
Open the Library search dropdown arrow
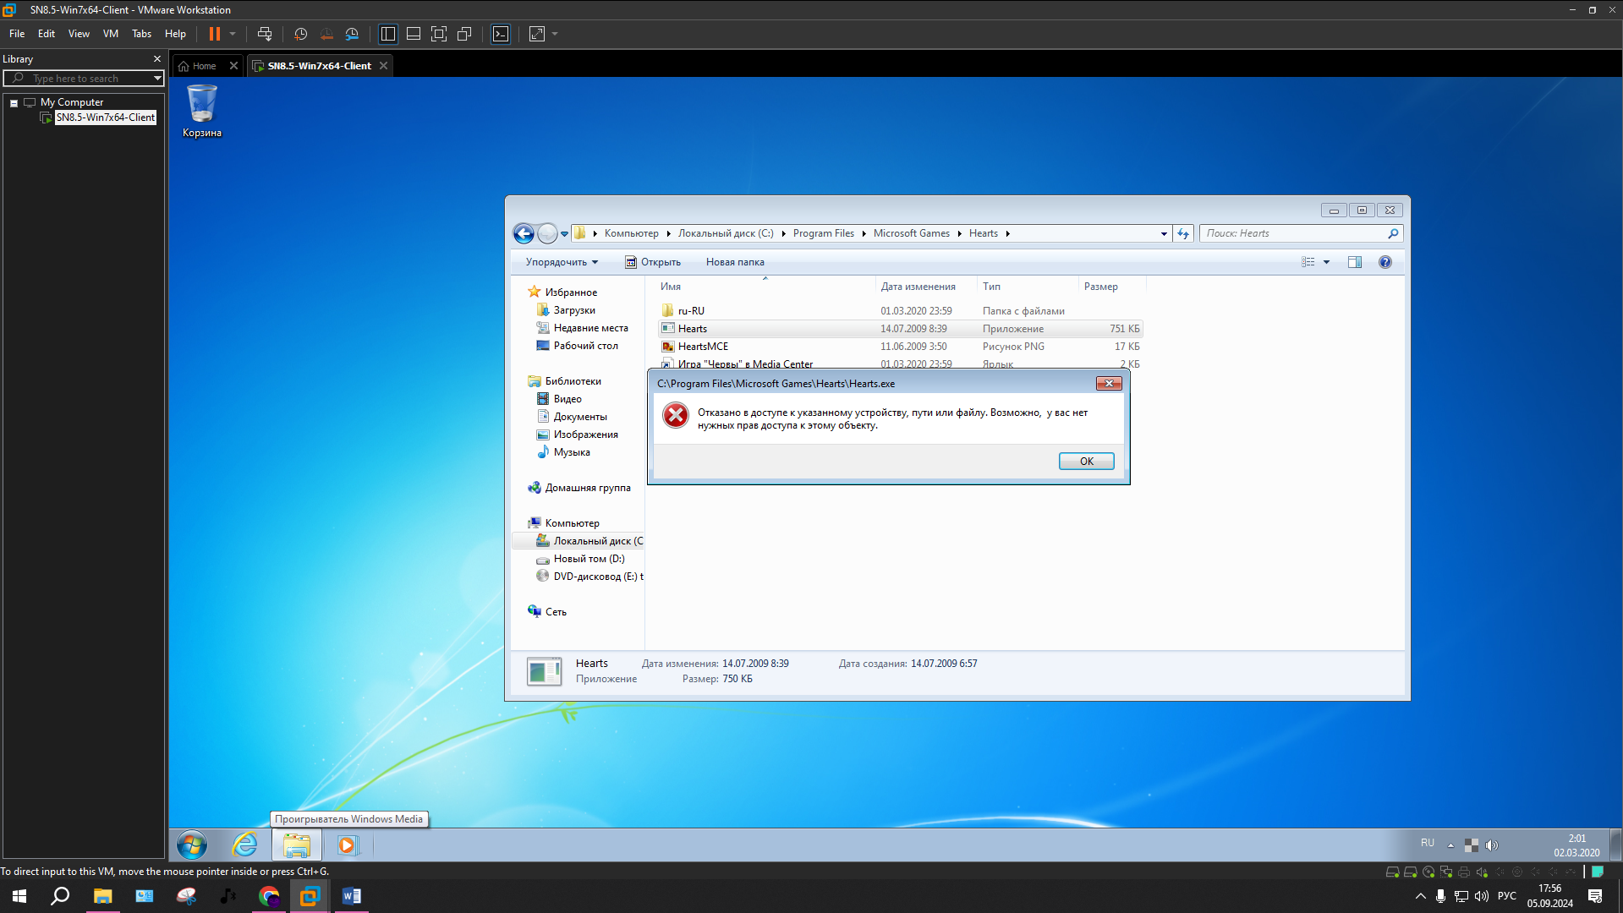coord(157,79)
